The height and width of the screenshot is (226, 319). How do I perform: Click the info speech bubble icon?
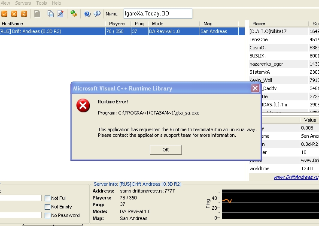coord(97,14)
